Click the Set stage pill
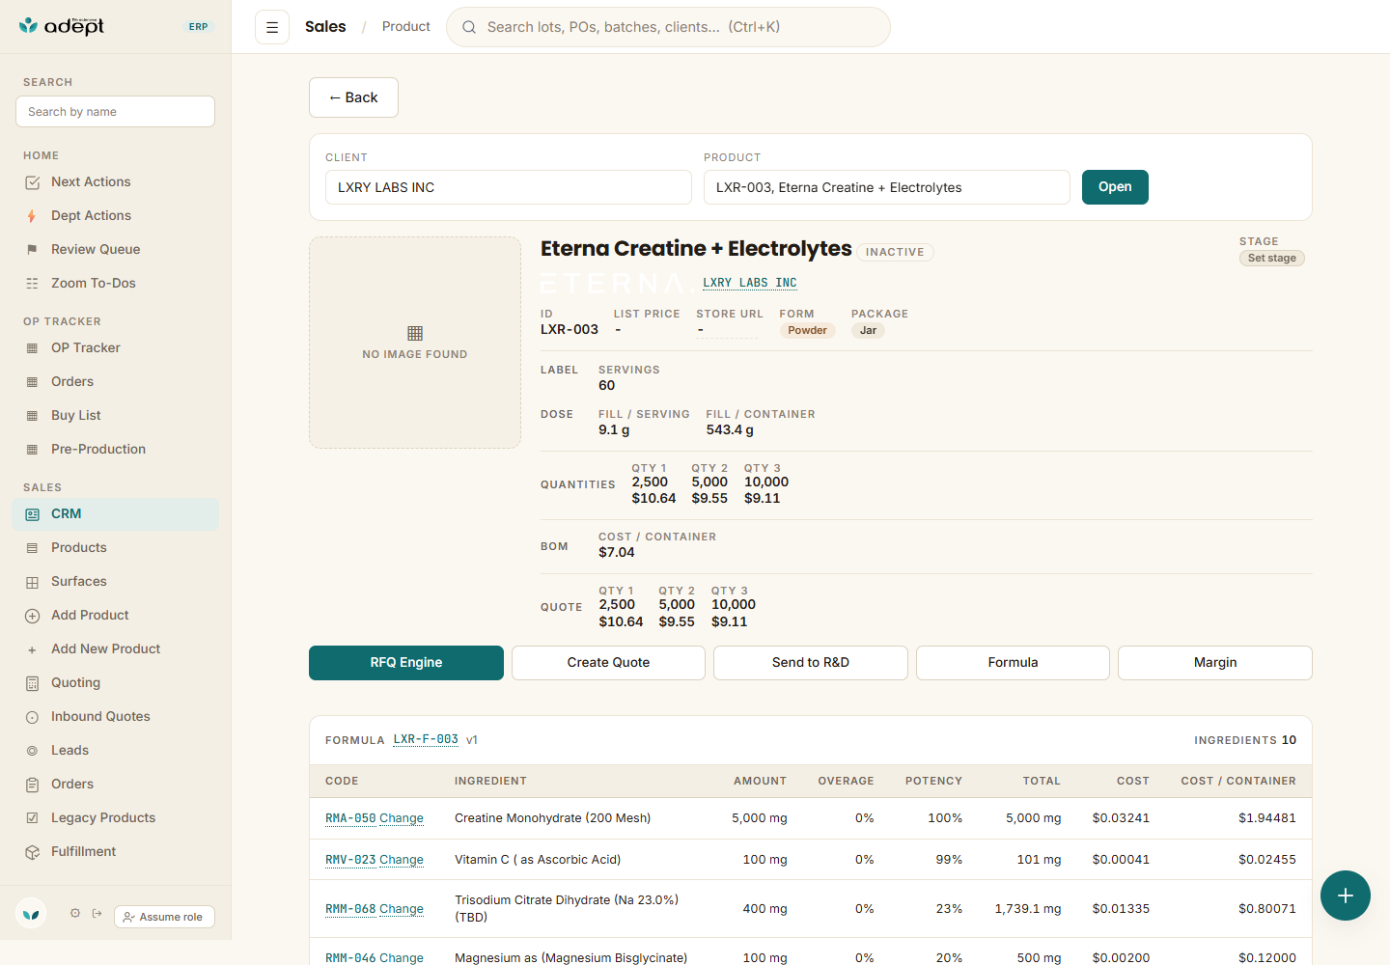Screen dimensions: 1390x965 click(1272, 258)
